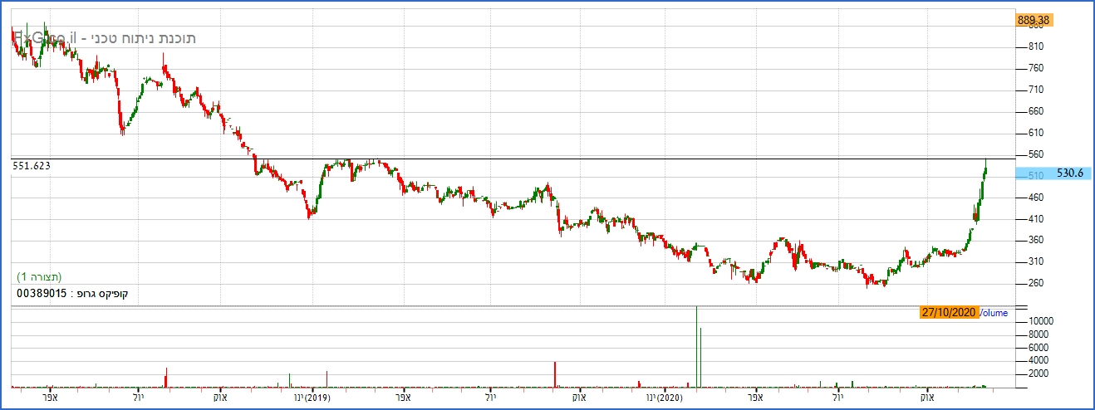This screenshot has height=410, width=1095.
Task: Click the (תצורה 1) configuration label
Action: (40, 276)
